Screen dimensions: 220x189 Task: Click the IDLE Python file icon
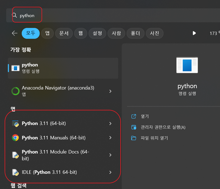click(15, 172)
